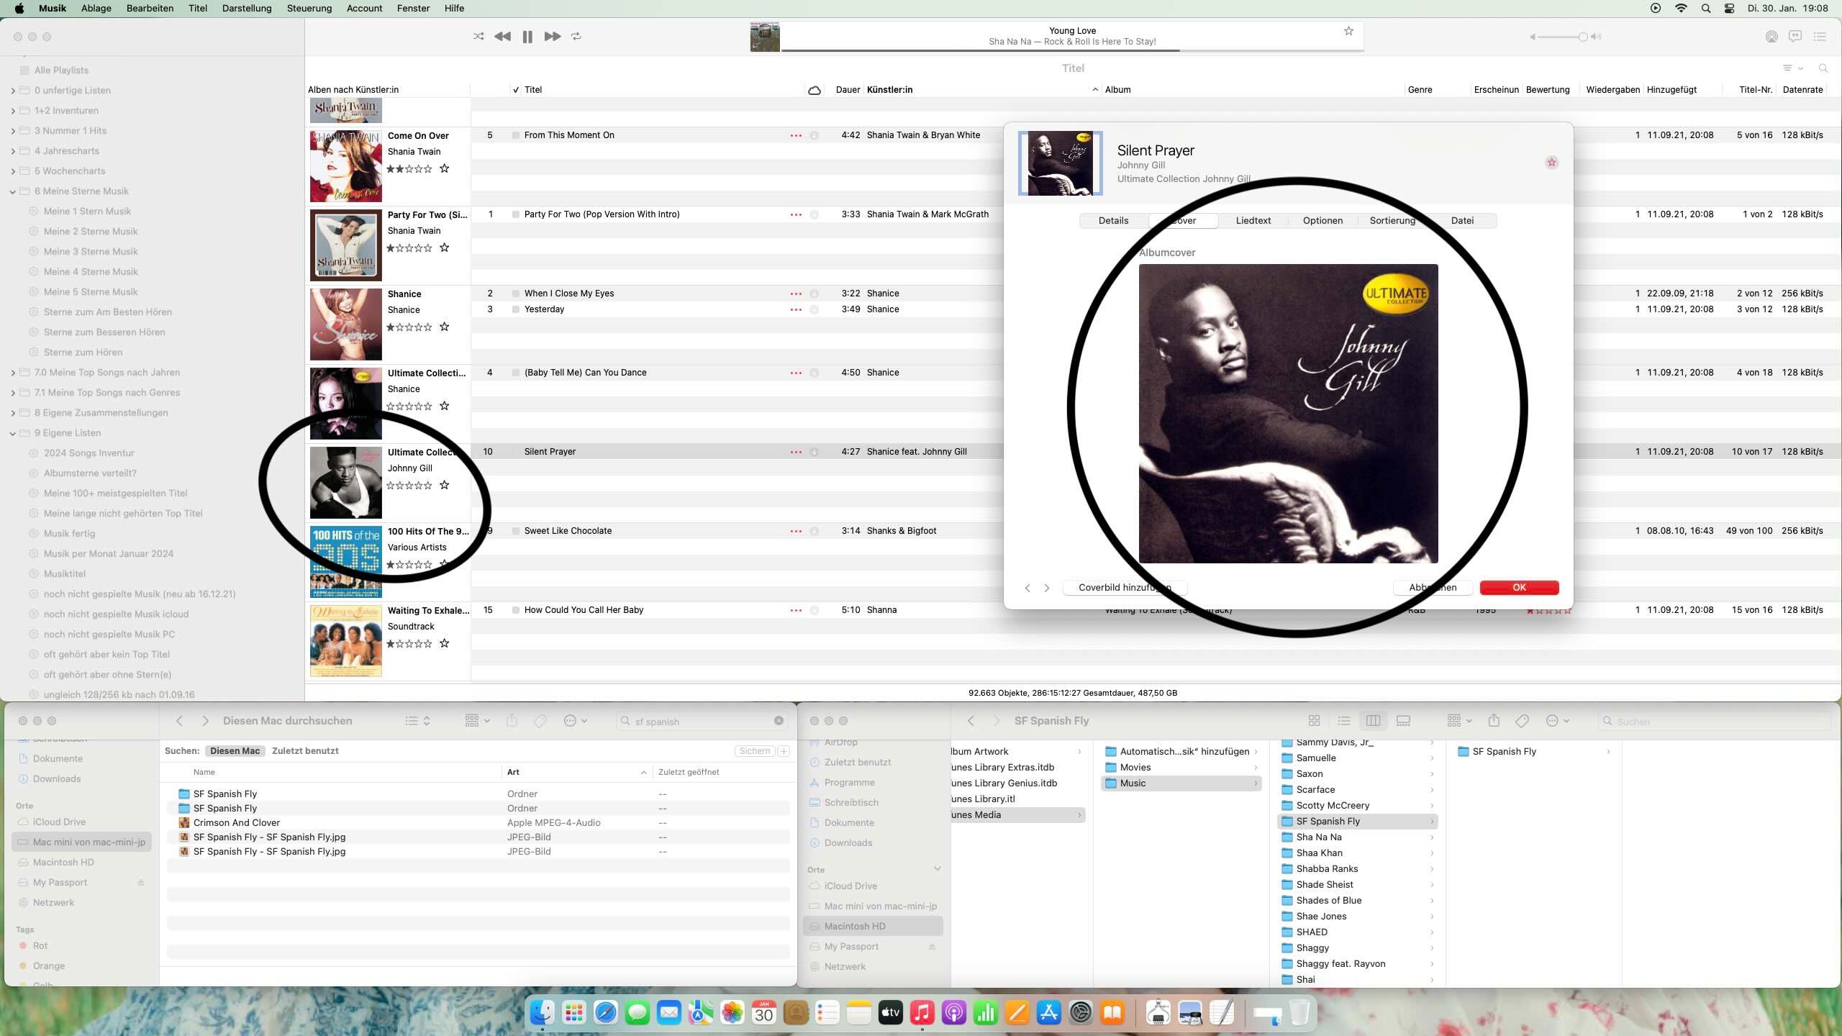This screenshot has height=1036, width=1842.
Task: Toggle checkbox for When I Close My Eyes
Action: tap(516, 294)
